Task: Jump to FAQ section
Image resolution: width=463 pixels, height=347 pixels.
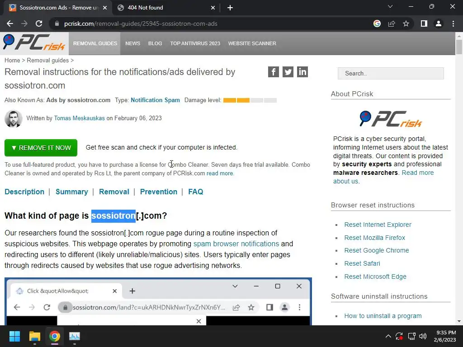Action: click(x=196, y=192)
